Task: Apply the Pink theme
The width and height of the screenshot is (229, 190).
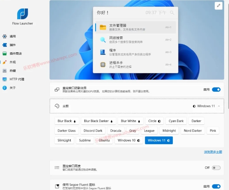Action: 213,131
